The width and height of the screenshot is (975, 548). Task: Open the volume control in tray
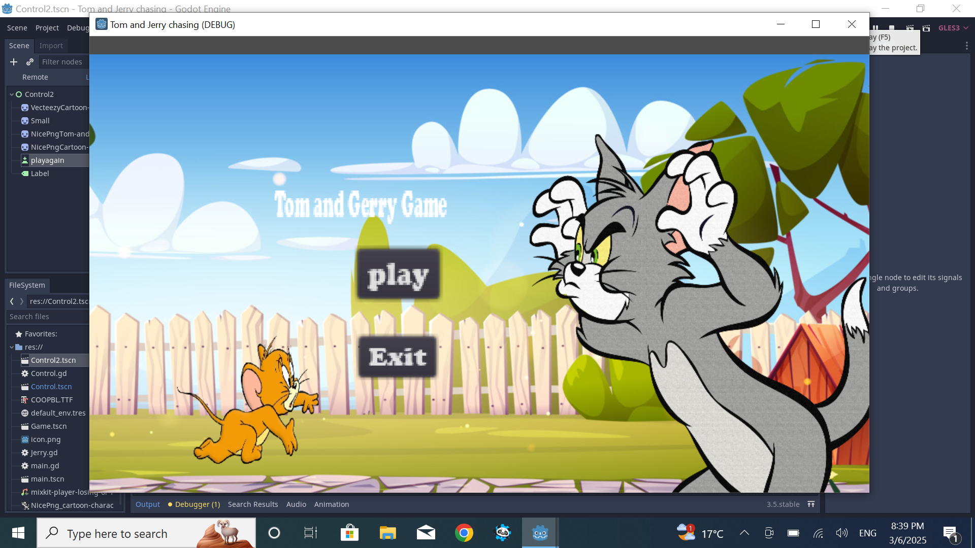click(x=841, y=533)
